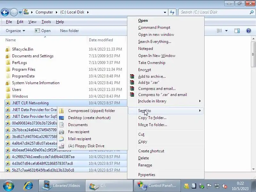
Task: Click the Compressed (zipped) folder icon
Action: coord(61,111)
